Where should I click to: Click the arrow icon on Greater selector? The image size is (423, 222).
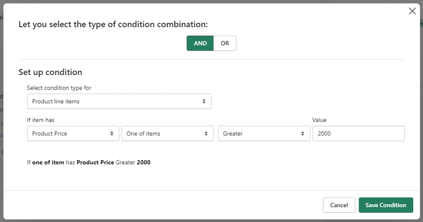[303, 134]
